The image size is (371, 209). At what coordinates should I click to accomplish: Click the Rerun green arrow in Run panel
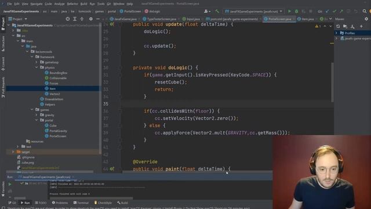pos(10,184)
